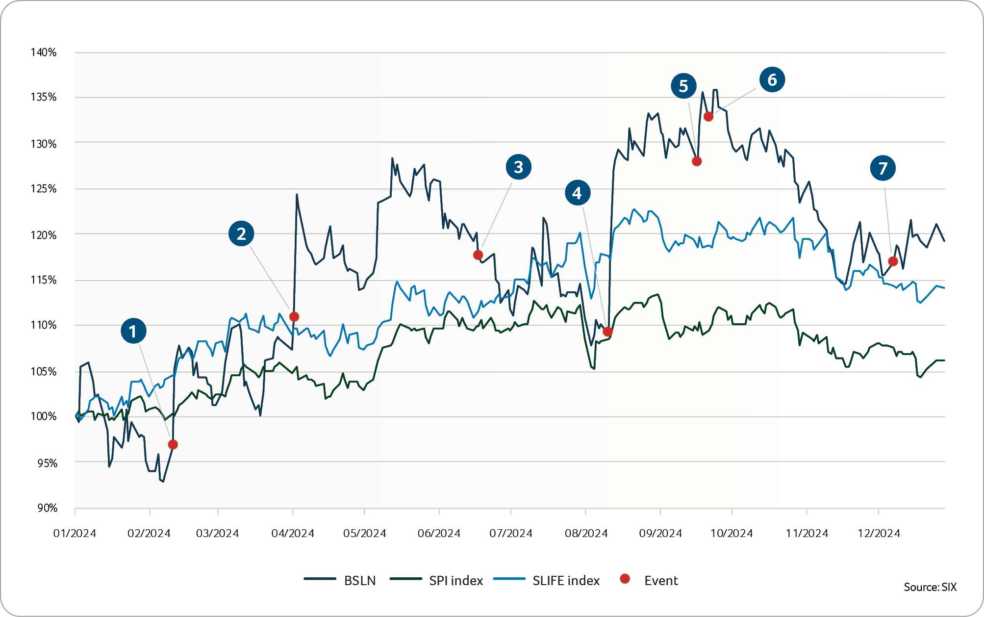The width and height of the screenshot is (984, 617).
Task: Select event badge number 2
Action: (241, 233)
